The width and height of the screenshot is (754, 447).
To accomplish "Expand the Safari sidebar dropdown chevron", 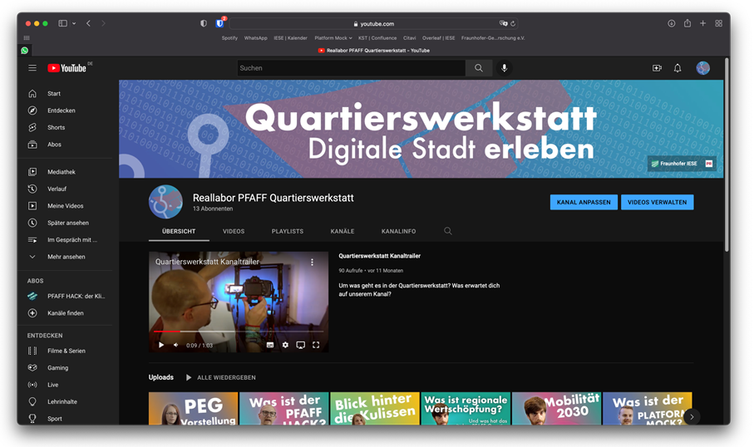I will click(74, 23).
